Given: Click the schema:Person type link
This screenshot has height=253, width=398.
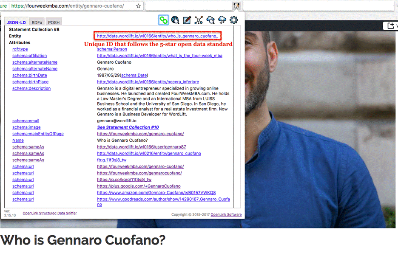Looking at the screenshot, I should 112,49.
